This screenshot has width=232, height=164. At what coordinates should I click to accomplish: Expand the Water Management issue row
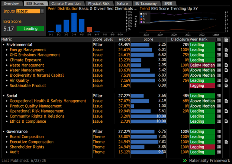[7, 70]
